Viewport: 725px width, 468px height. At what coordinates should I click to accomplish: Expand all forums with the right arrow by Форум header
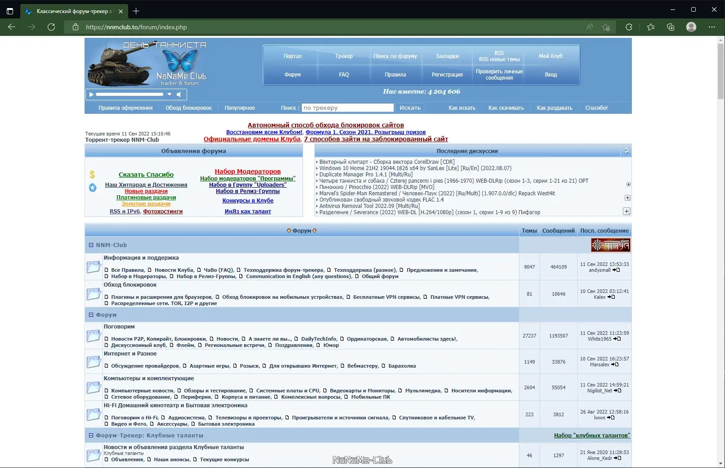click(315, 231)
